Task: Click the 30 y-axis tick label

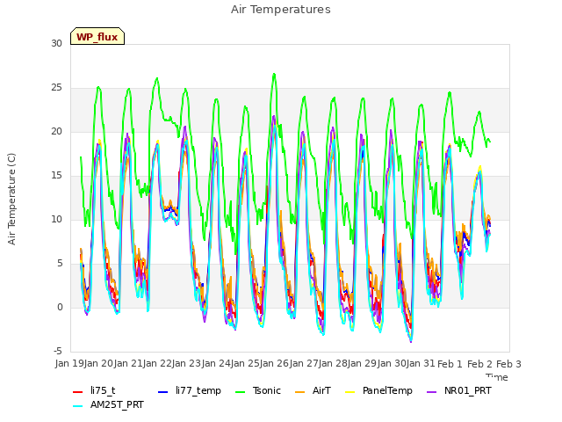Action: tap(56, 43)
